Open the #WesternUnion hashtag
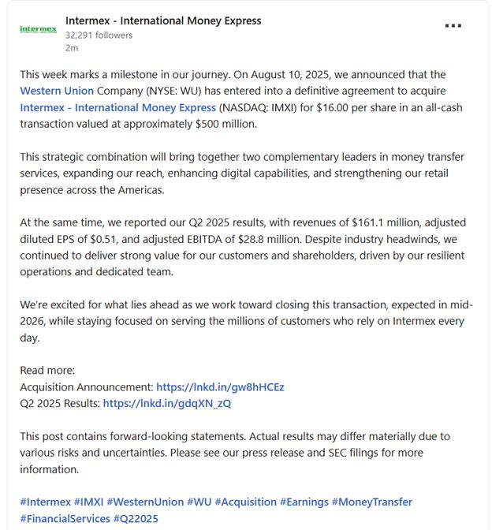The image size is (492, 530). pyautogui.click(x=144, y=502)
